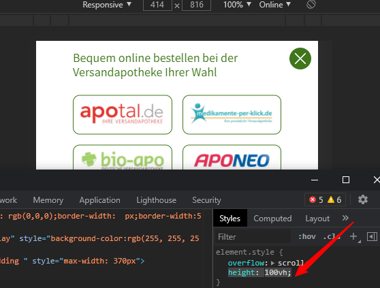This screenshot has width=380, height=288.
Task: Open the Online throttling dropdown
Action: (274, 5)
